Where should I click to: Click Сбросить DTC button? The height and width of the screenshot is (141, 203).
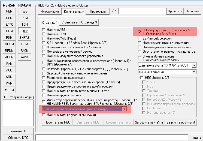[x=18, y=138]
